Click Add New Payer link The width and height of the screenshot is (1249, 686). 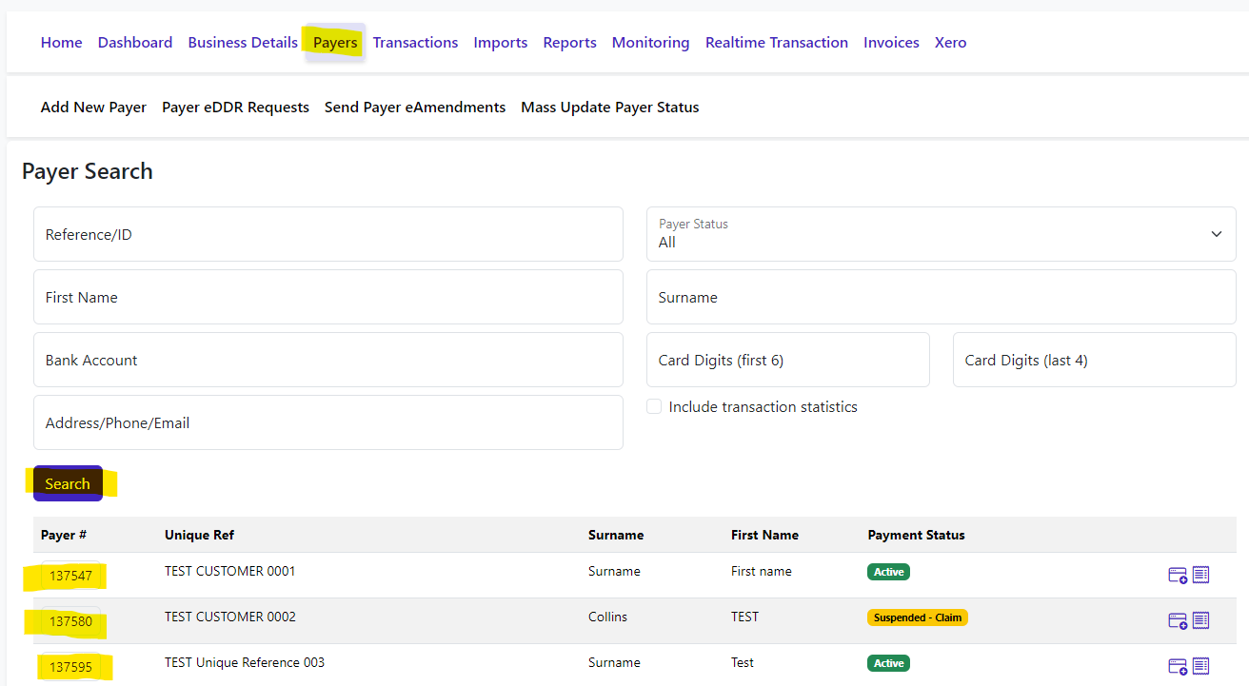click(x=93, y=108)
